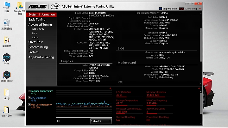The height and width of the screenshot is (128, 228).
Task: Click the red Monitoring graph icon
Action: tap(182, 9)
